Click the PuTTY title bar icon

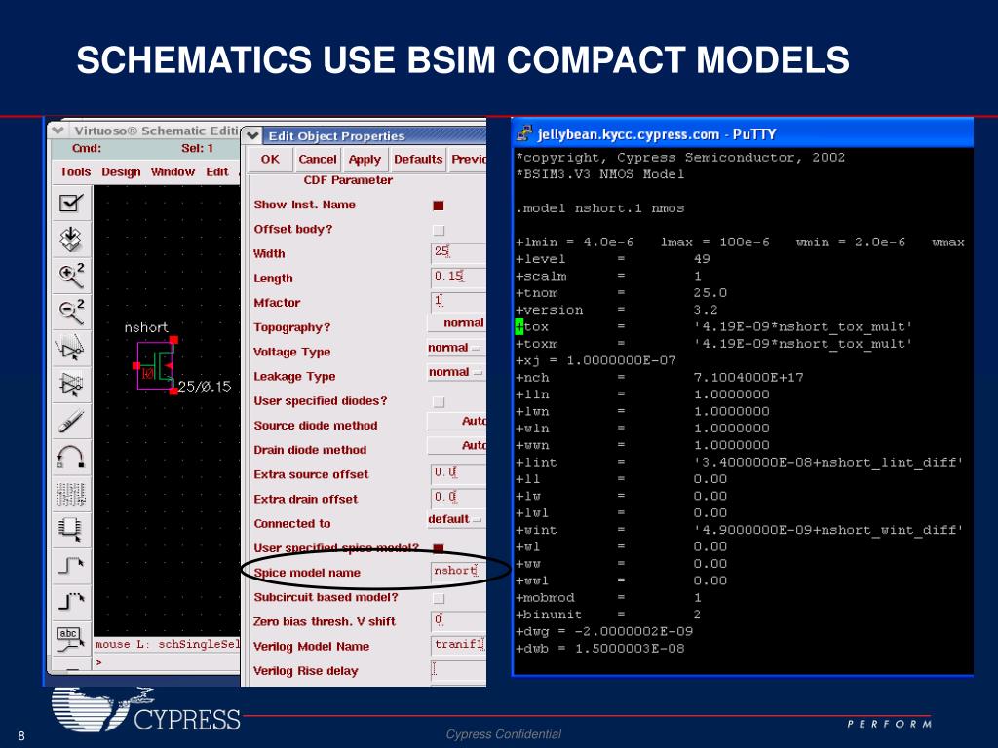click(524, 133)
